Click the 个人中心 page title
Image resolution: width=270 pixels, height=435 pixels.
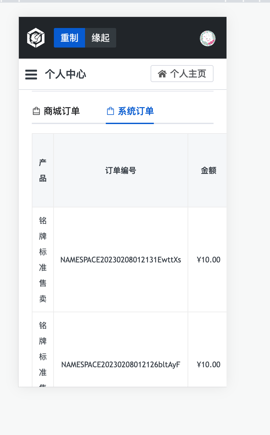click(x=66, y=74)
